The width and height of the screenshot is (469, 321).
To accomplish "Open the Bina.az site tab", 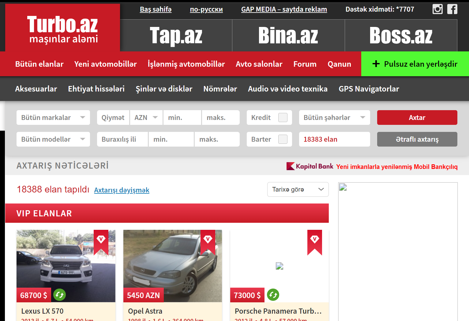I will tap(288, 35).
